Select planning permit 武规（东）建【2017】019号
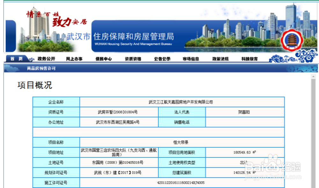Screen dimensions: 319x188 point(118,173)
